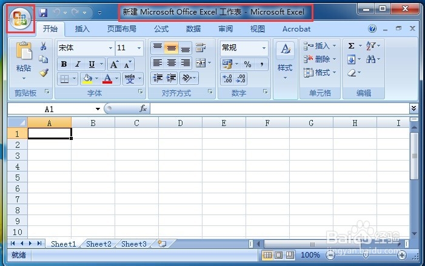
Task: Expand the Name Box dropdown
Action: click(98, 109)
